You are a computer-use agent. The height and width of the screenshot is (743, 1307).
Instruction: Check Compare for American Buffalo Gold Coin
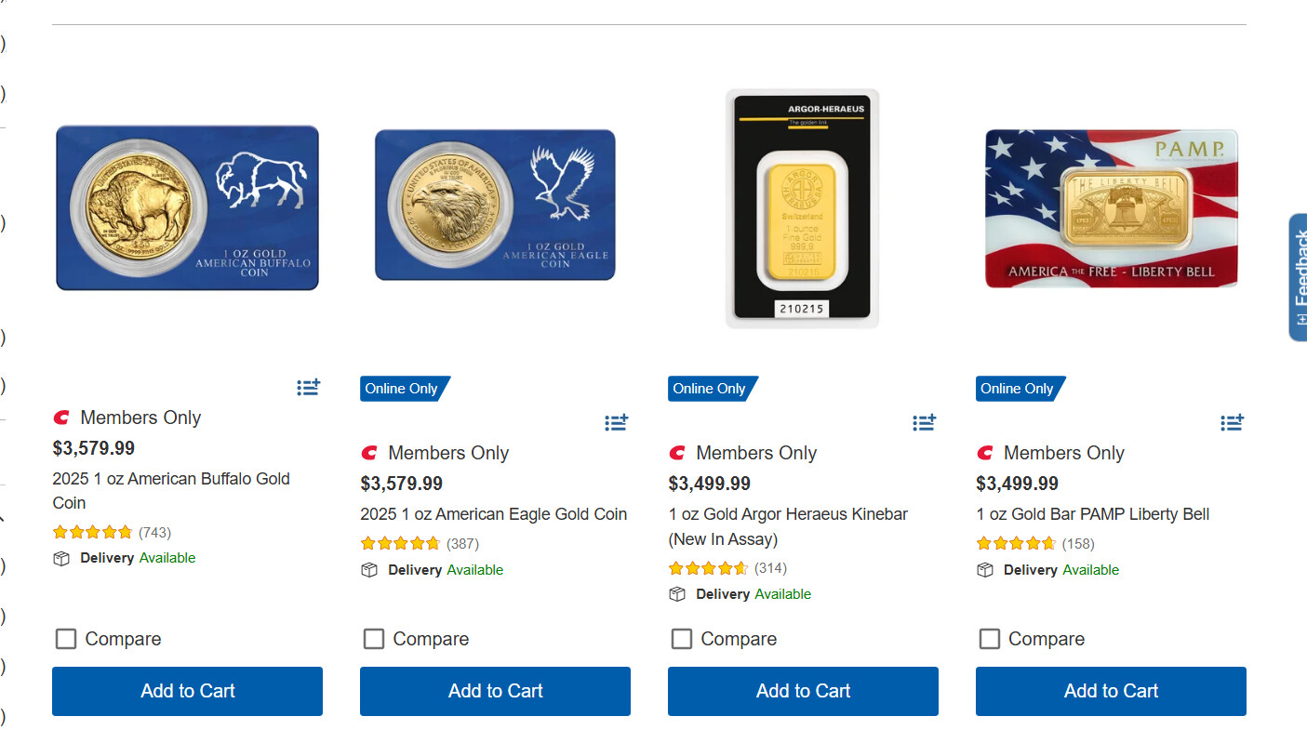(66, 639)
